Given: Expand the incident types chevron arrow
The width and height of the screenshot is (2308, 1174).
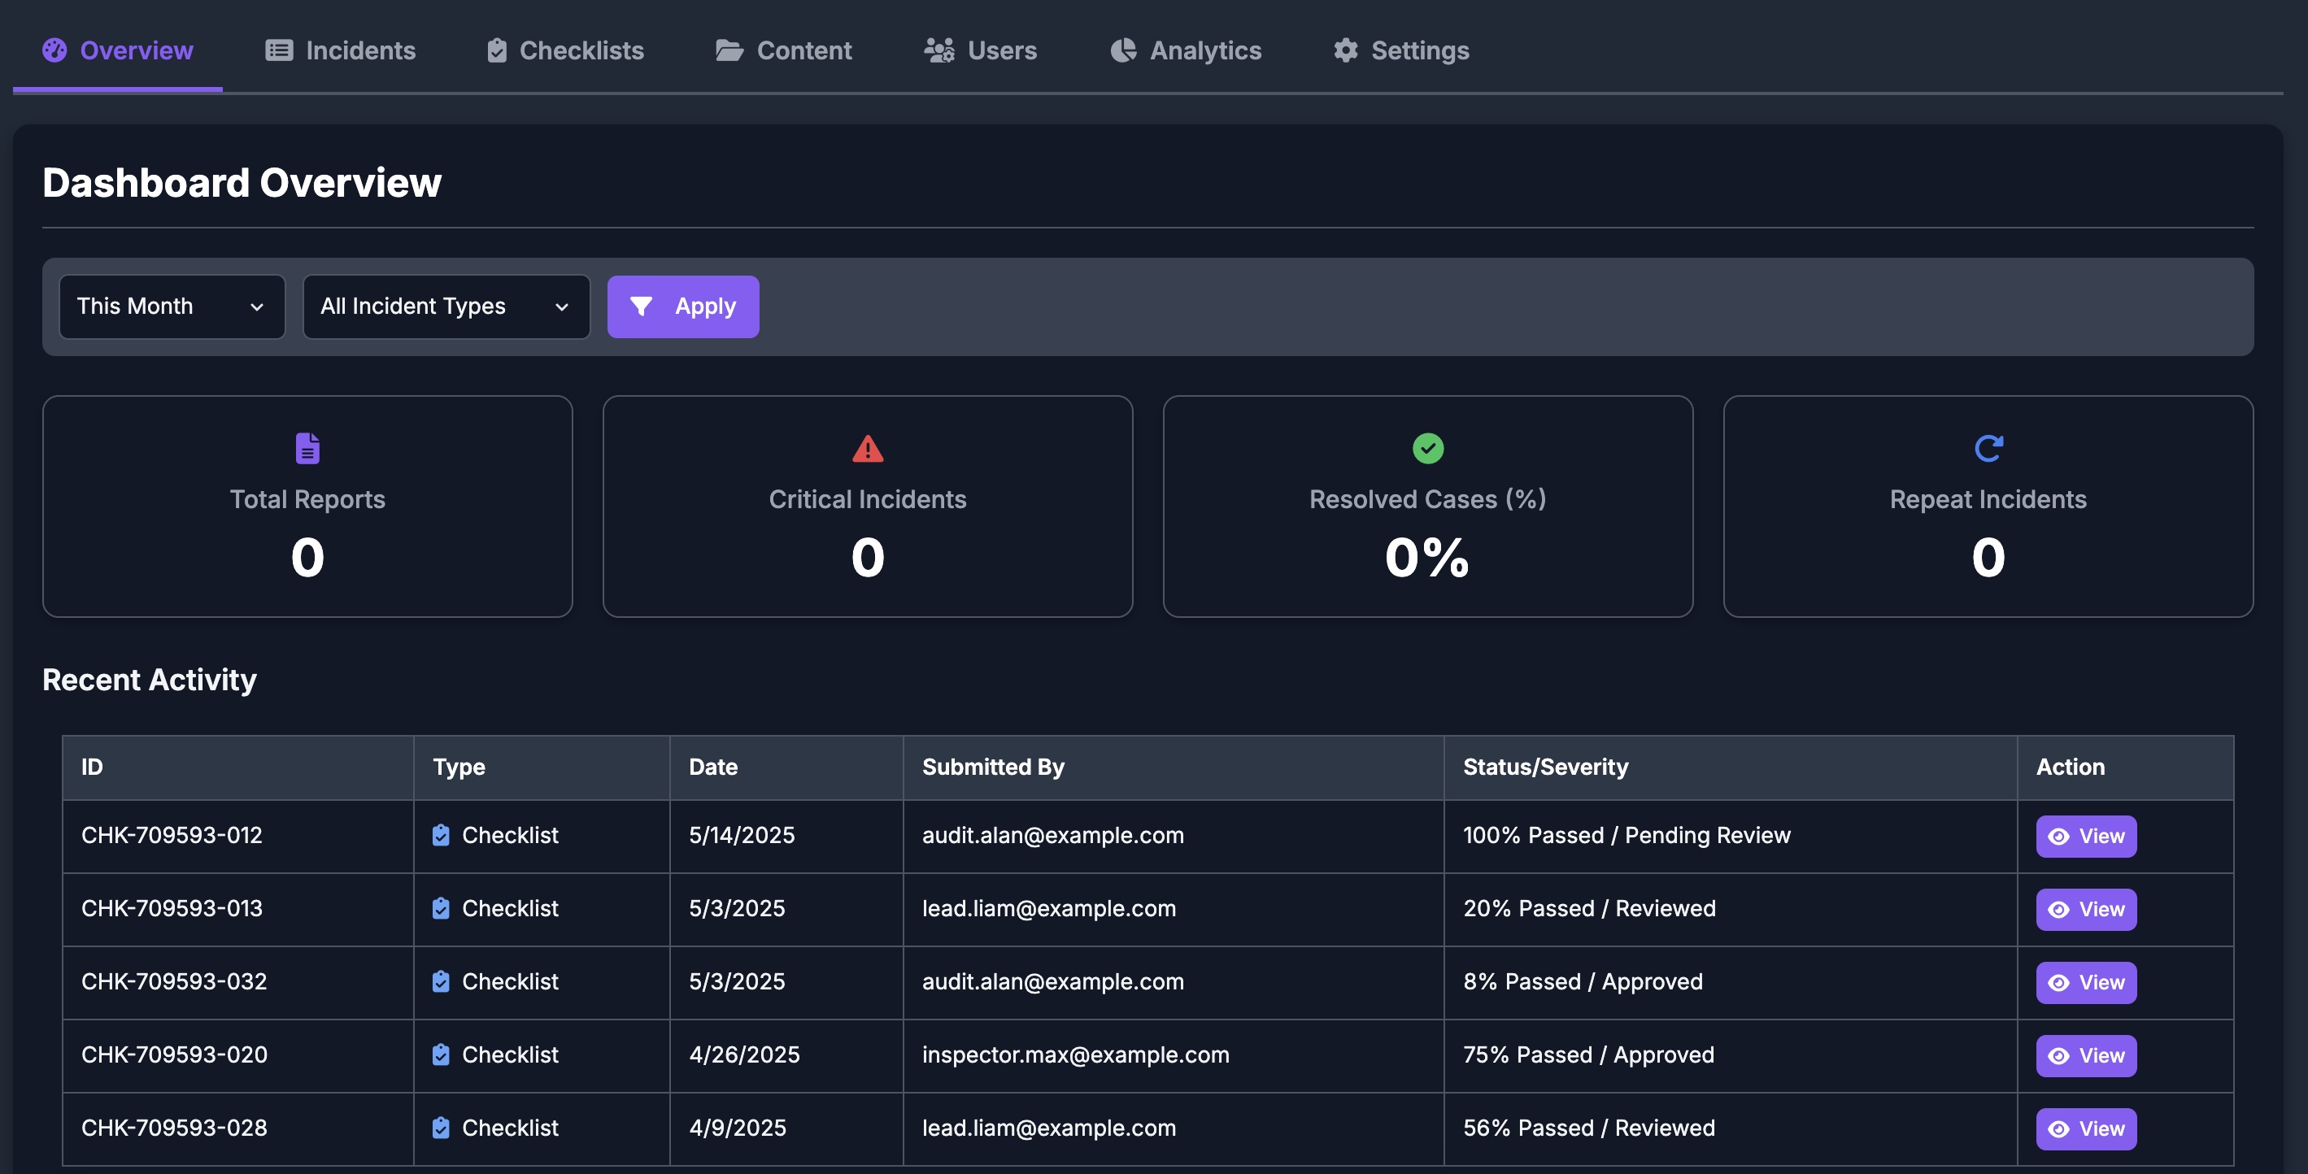Looking at the screenshot, I should (x=561, y=307).
